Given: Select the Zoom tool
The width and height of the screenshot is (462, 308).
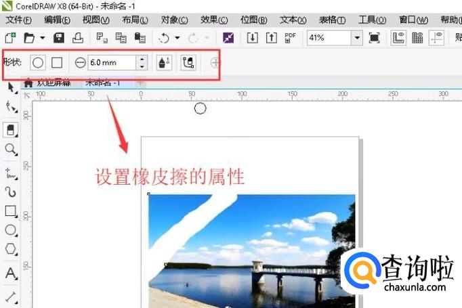Looking at the screenshot, I should (12, 150).
